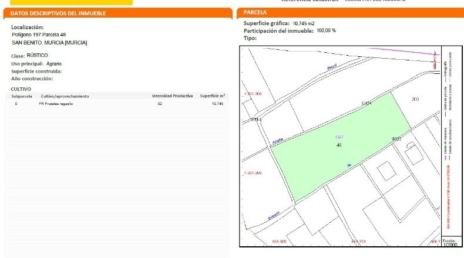
Task: Select the '10.745' surface cell in crop table
Action: click(217, 104)
